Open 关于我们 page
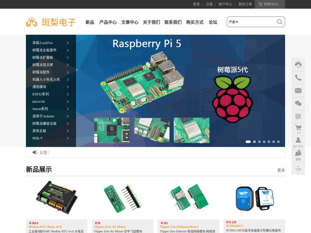The width and height of the screenshot is (311, 233). [151, 22]
